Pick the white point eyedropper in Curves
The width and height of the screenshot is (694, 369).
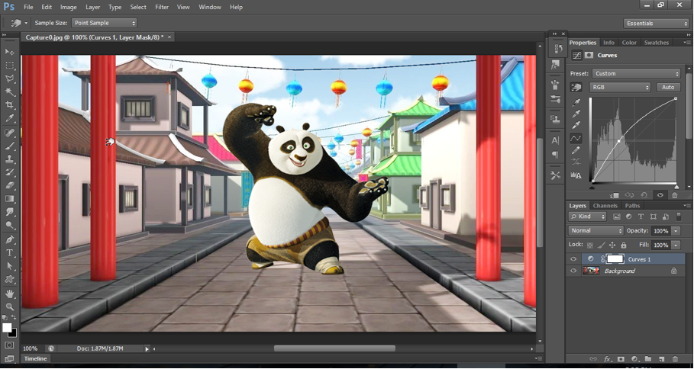click(x=576, y=126)
